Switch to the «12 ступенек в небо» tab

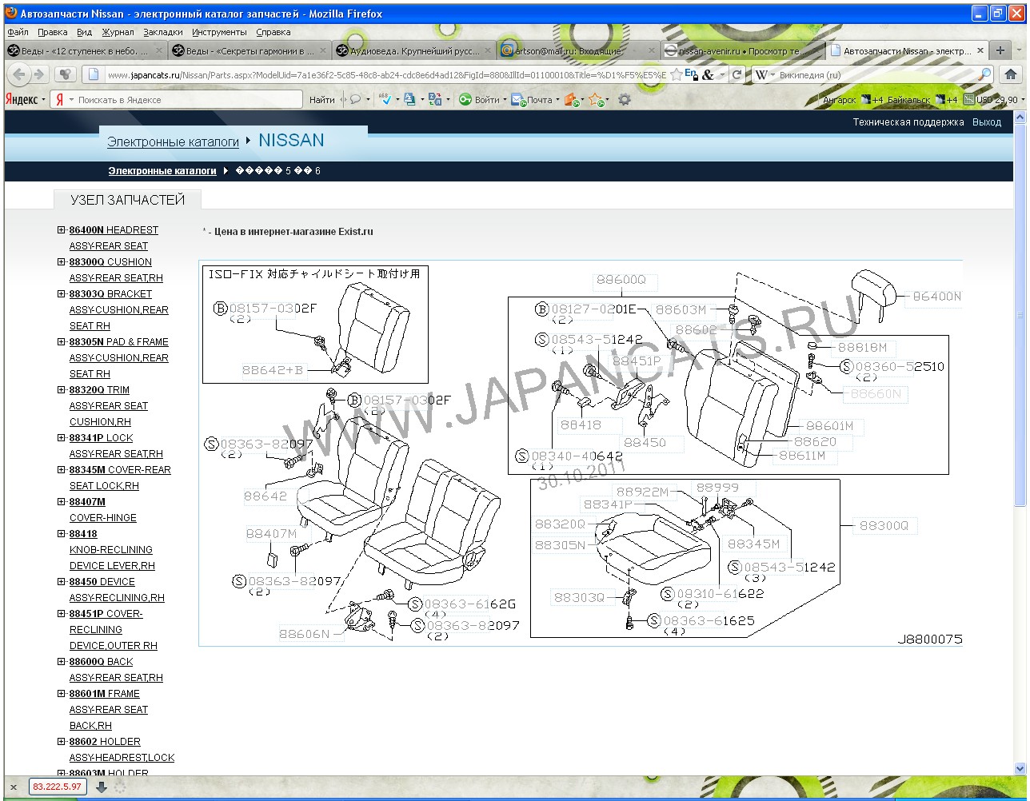tap(85, 50)
